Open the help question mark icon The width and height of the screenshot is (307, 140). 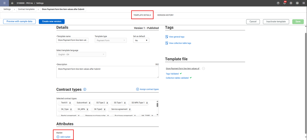pyautogui.click(x=278, y=3)
